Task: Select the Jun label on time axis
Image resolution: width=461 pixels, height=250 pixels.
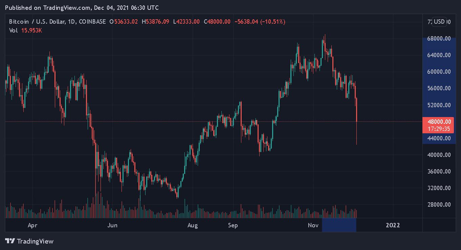Action: coord(112,225)
